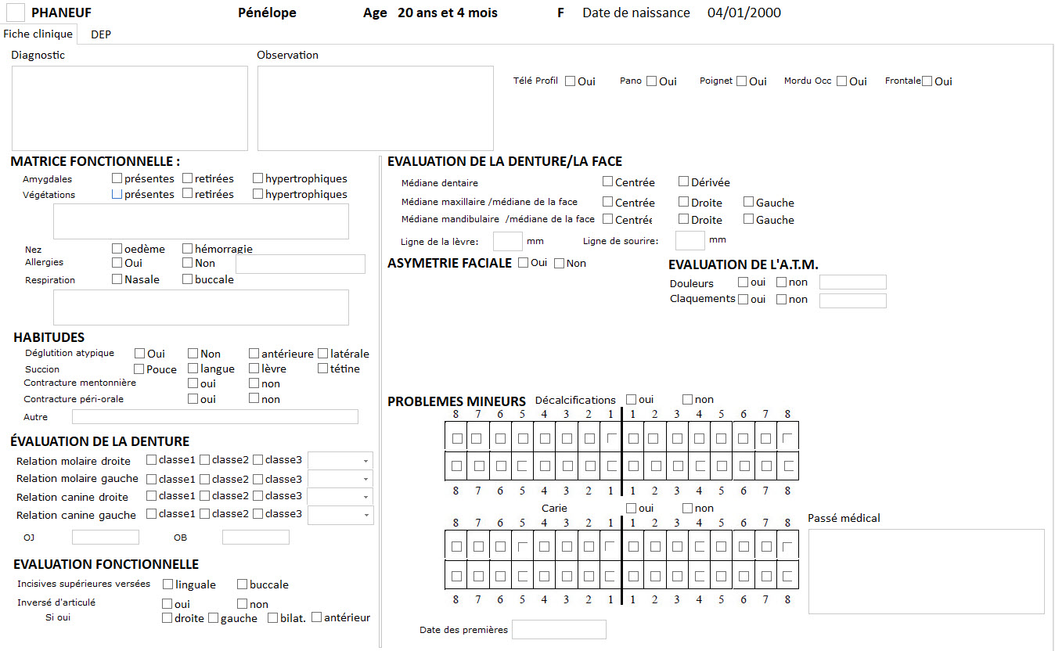
Task: Select the Fiche clinique tab
Action: 38,34
